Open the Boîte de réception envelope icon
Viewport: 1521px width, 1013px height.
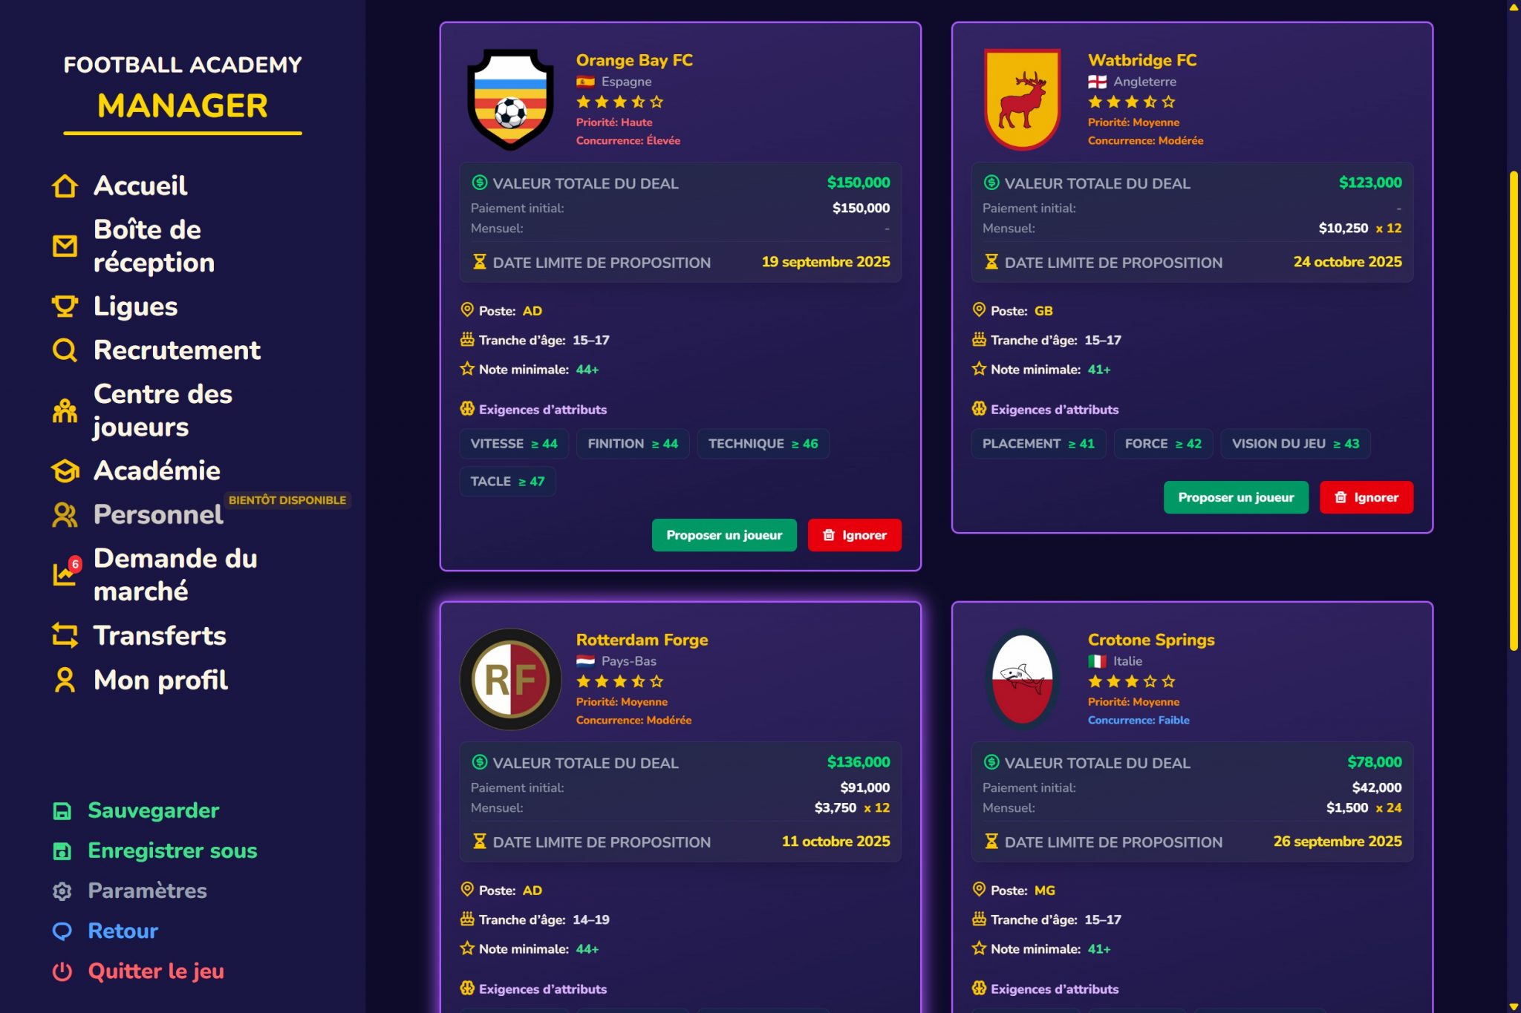click(65, 246)
